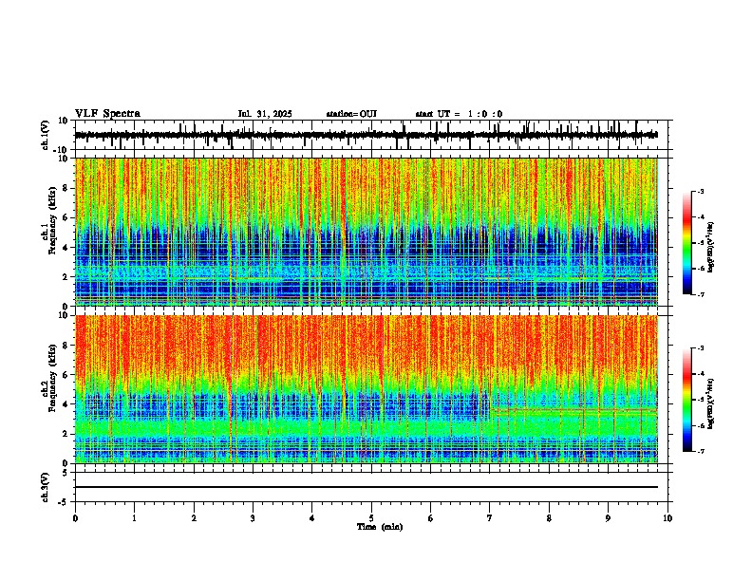
Task: Click the ch.1 voltage waveform trace
Action: click(367, 135)
